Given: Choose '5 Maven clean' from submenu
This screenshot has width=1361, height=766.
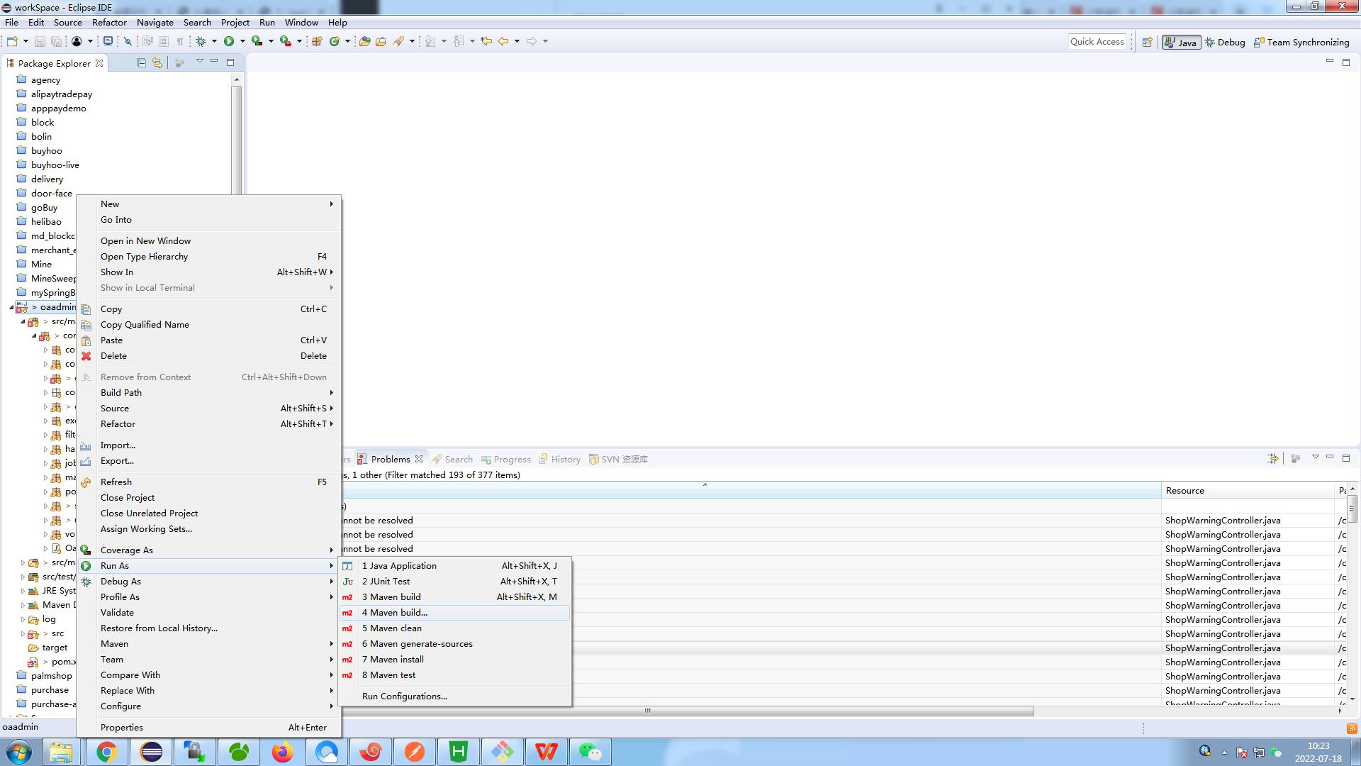Looking at the screenshot, I should pyautogui.click(x=455, y=628).
